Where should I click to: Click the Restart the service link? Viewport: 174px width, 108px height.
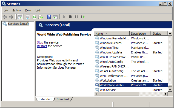point(42,46)
